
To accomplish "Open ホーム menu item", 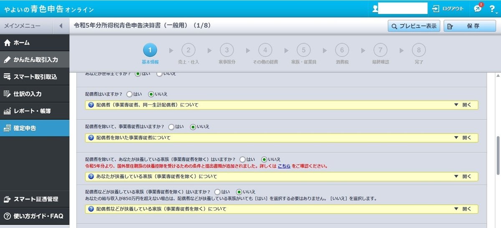I will point(35,43).
